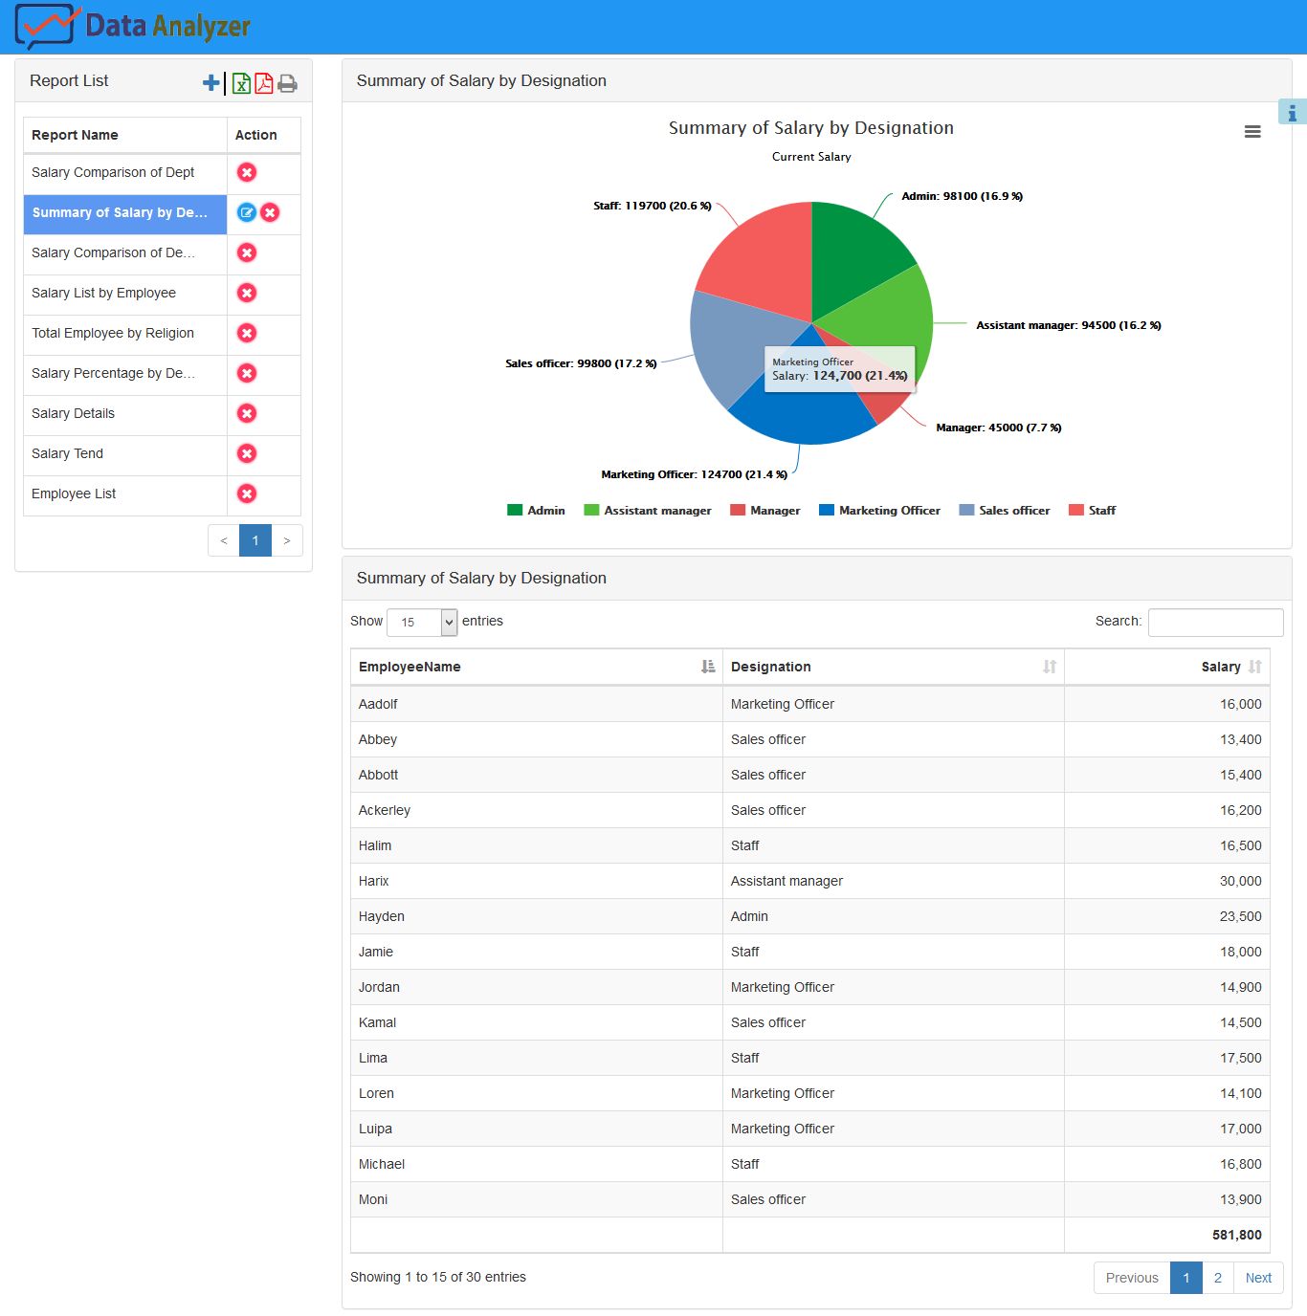Edit the Summary of Salary by Designation report
Image resolution: width=1307 pixels, height=1316 pixels.
(246, 212)
